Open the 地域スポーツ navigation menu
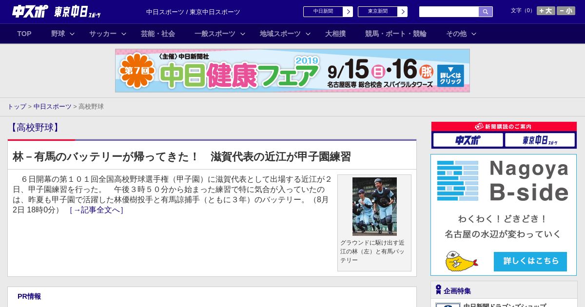The width and height of the screenshot is (585, 307). tap(280, 34)
